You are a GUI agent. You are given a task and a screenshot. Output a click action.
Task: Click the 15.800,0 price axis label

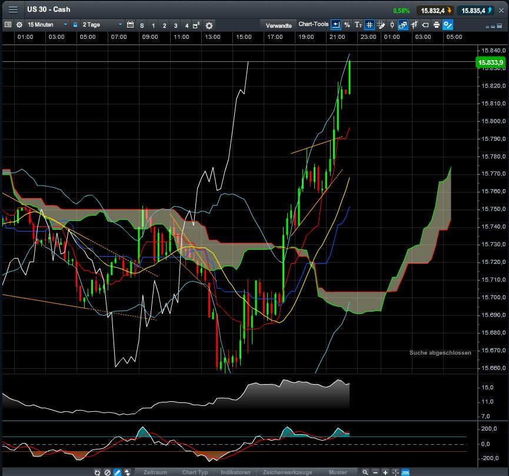click(x=493, y=121)
